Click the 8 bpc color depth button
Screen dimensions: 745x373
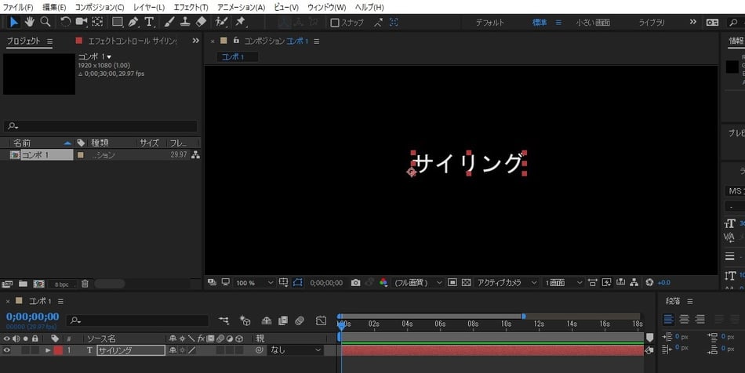pyautogui.click(x=61, y=284)
